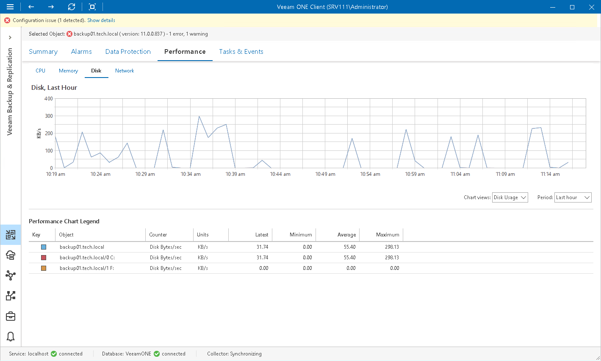Sort legend by the Average column header
The image size is (601, 361).
point(338,235)
